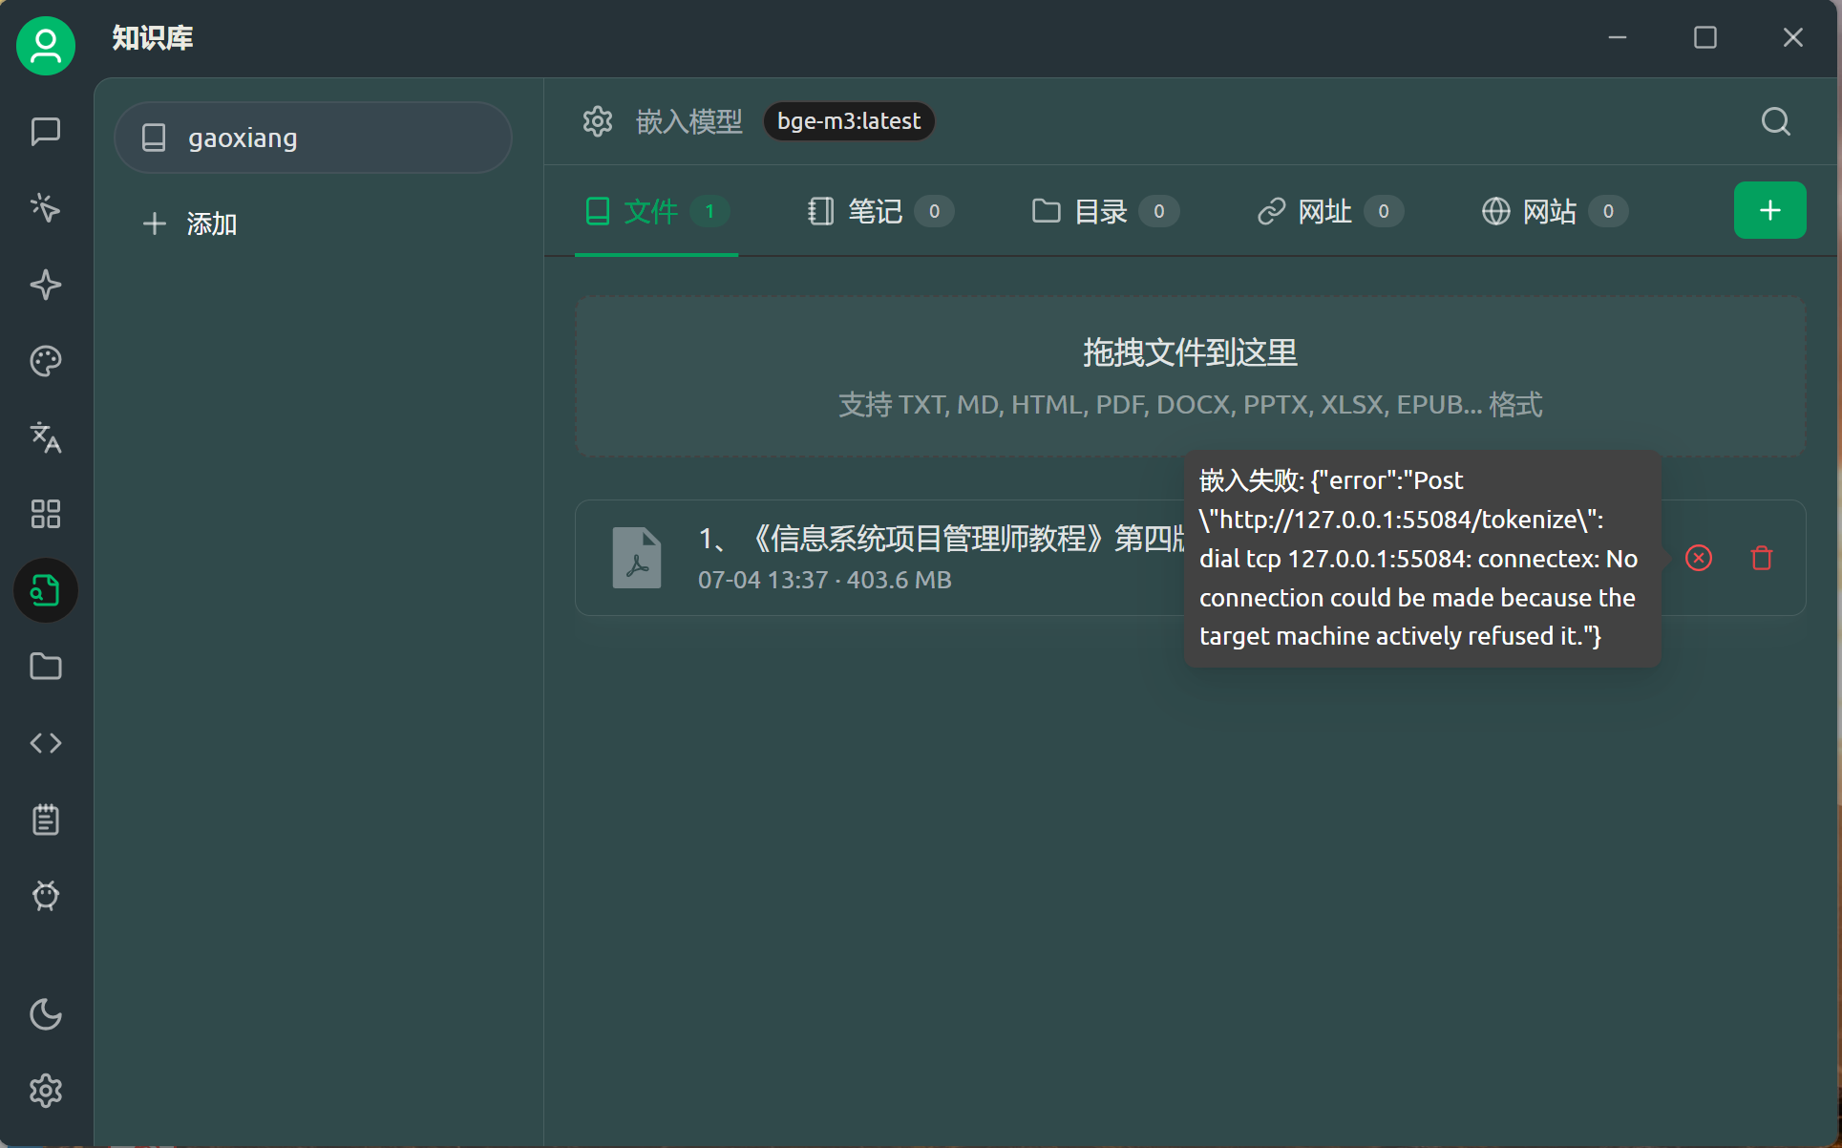The height and width of the screenshot is (1148, 1842).
Task: Open the painting palette icon
Action: click(46, 361)
